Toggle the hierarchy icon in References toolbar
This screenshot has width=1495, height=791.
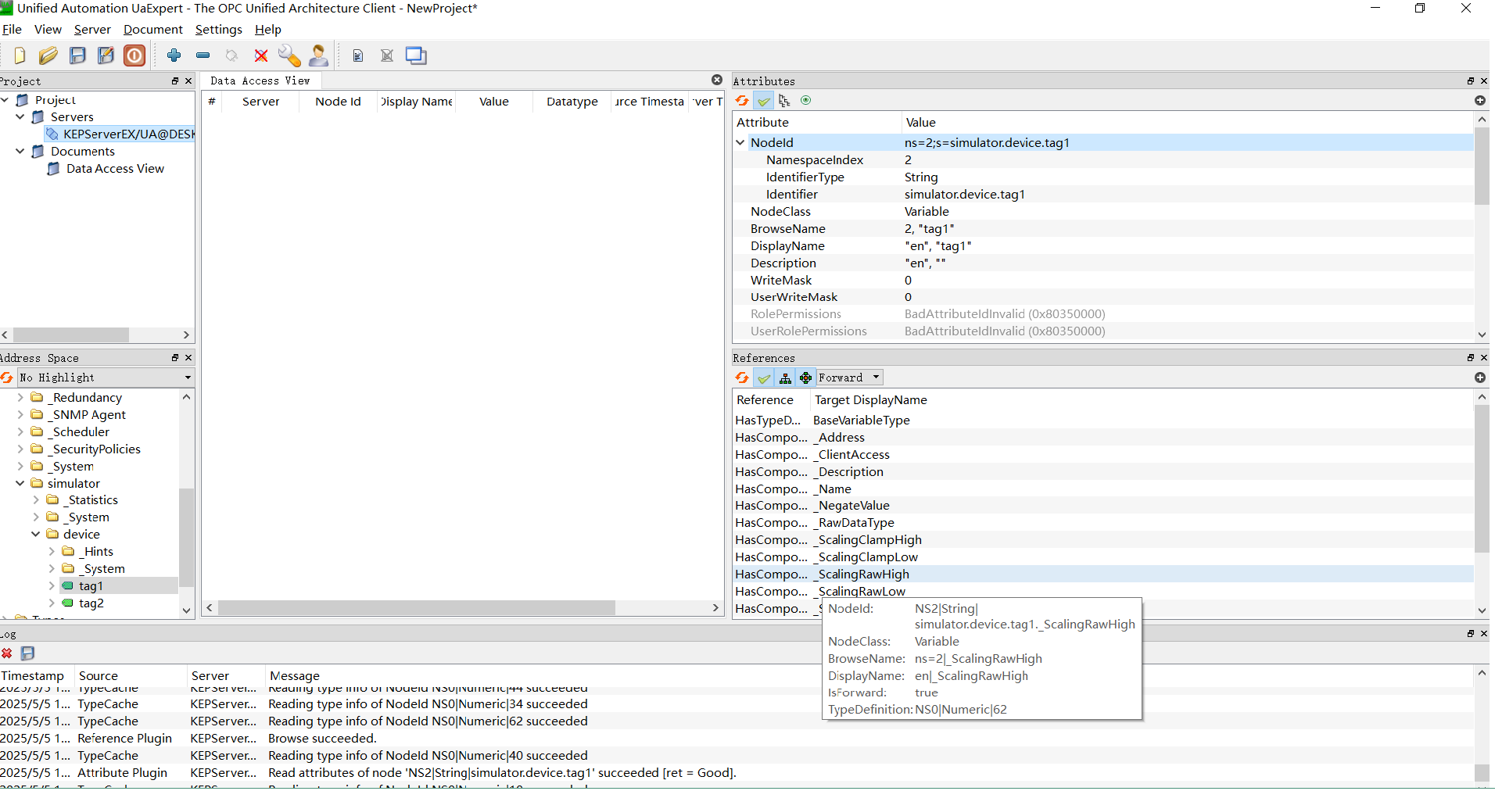785,378
